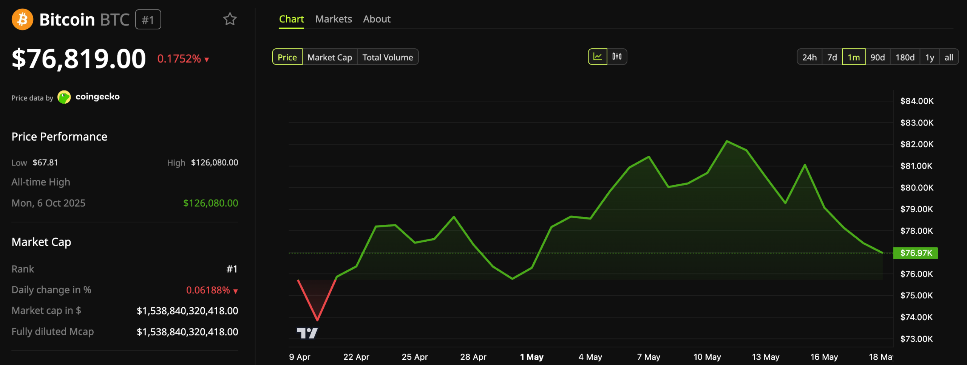This screenshot has height=365, width=967.
Task: Click the All-time High label
Action: 41,182
